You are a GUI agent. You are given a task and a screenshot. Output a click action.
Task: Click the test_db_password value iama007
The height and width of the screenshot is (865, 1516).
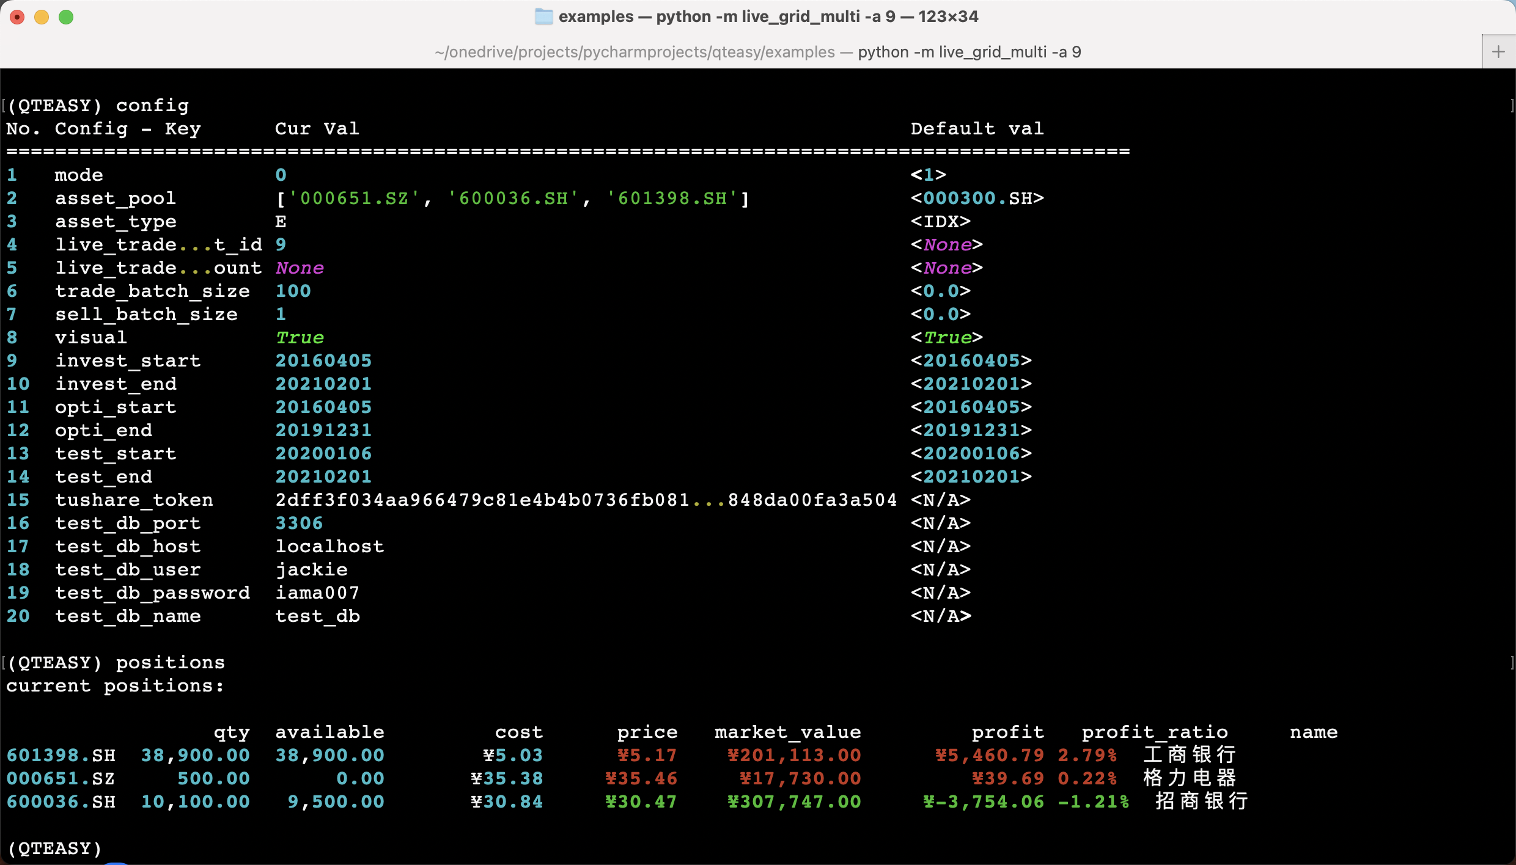click(x=317, y=593)
